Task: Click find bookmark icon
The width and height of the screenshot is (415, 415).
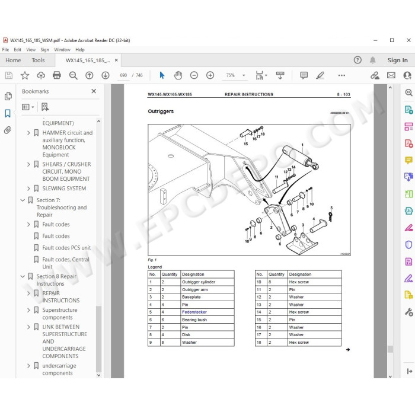Action: pyautogui.click(x=45, y=107)
